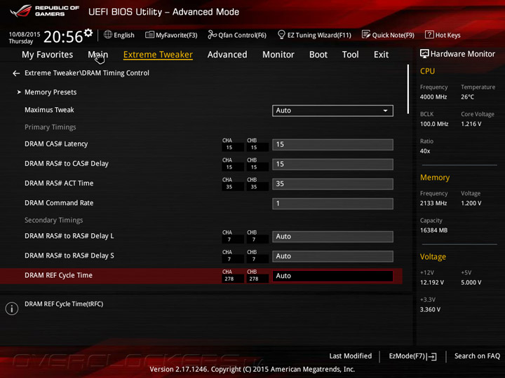Click the globe language icon
505x378 pixels.
pos(108,34)
